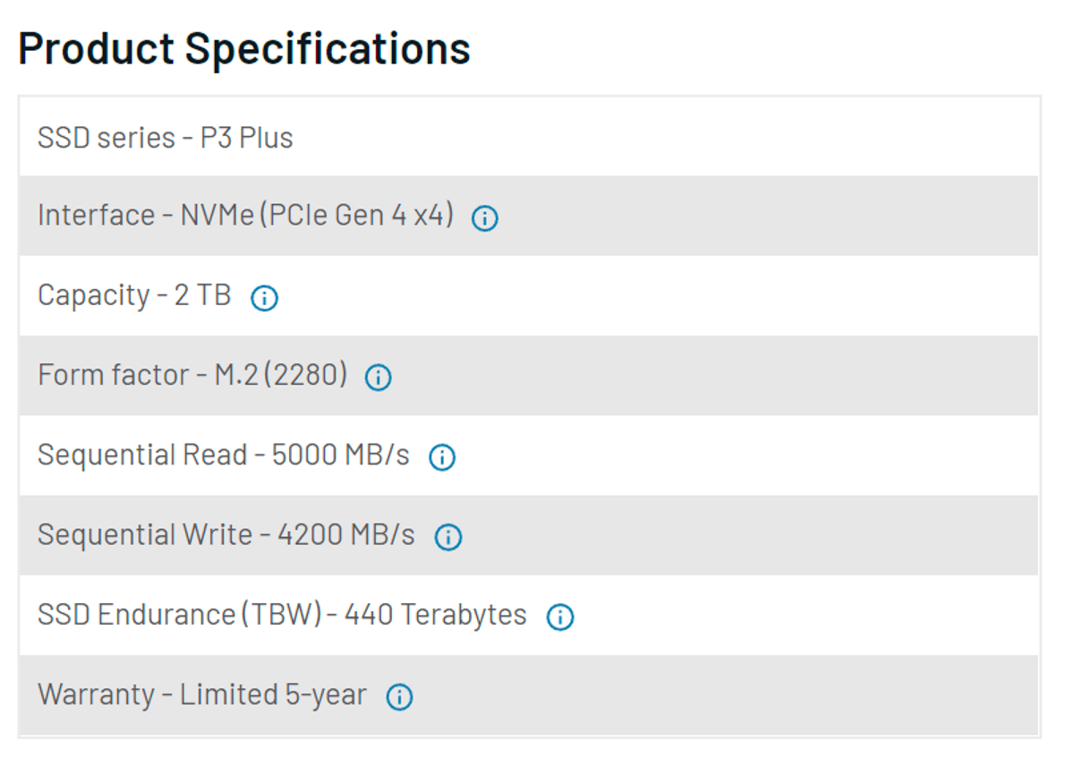Click the info icon next to Interface
The height and width of the screenshot is (783, 1074).
(x=485, y=218)
